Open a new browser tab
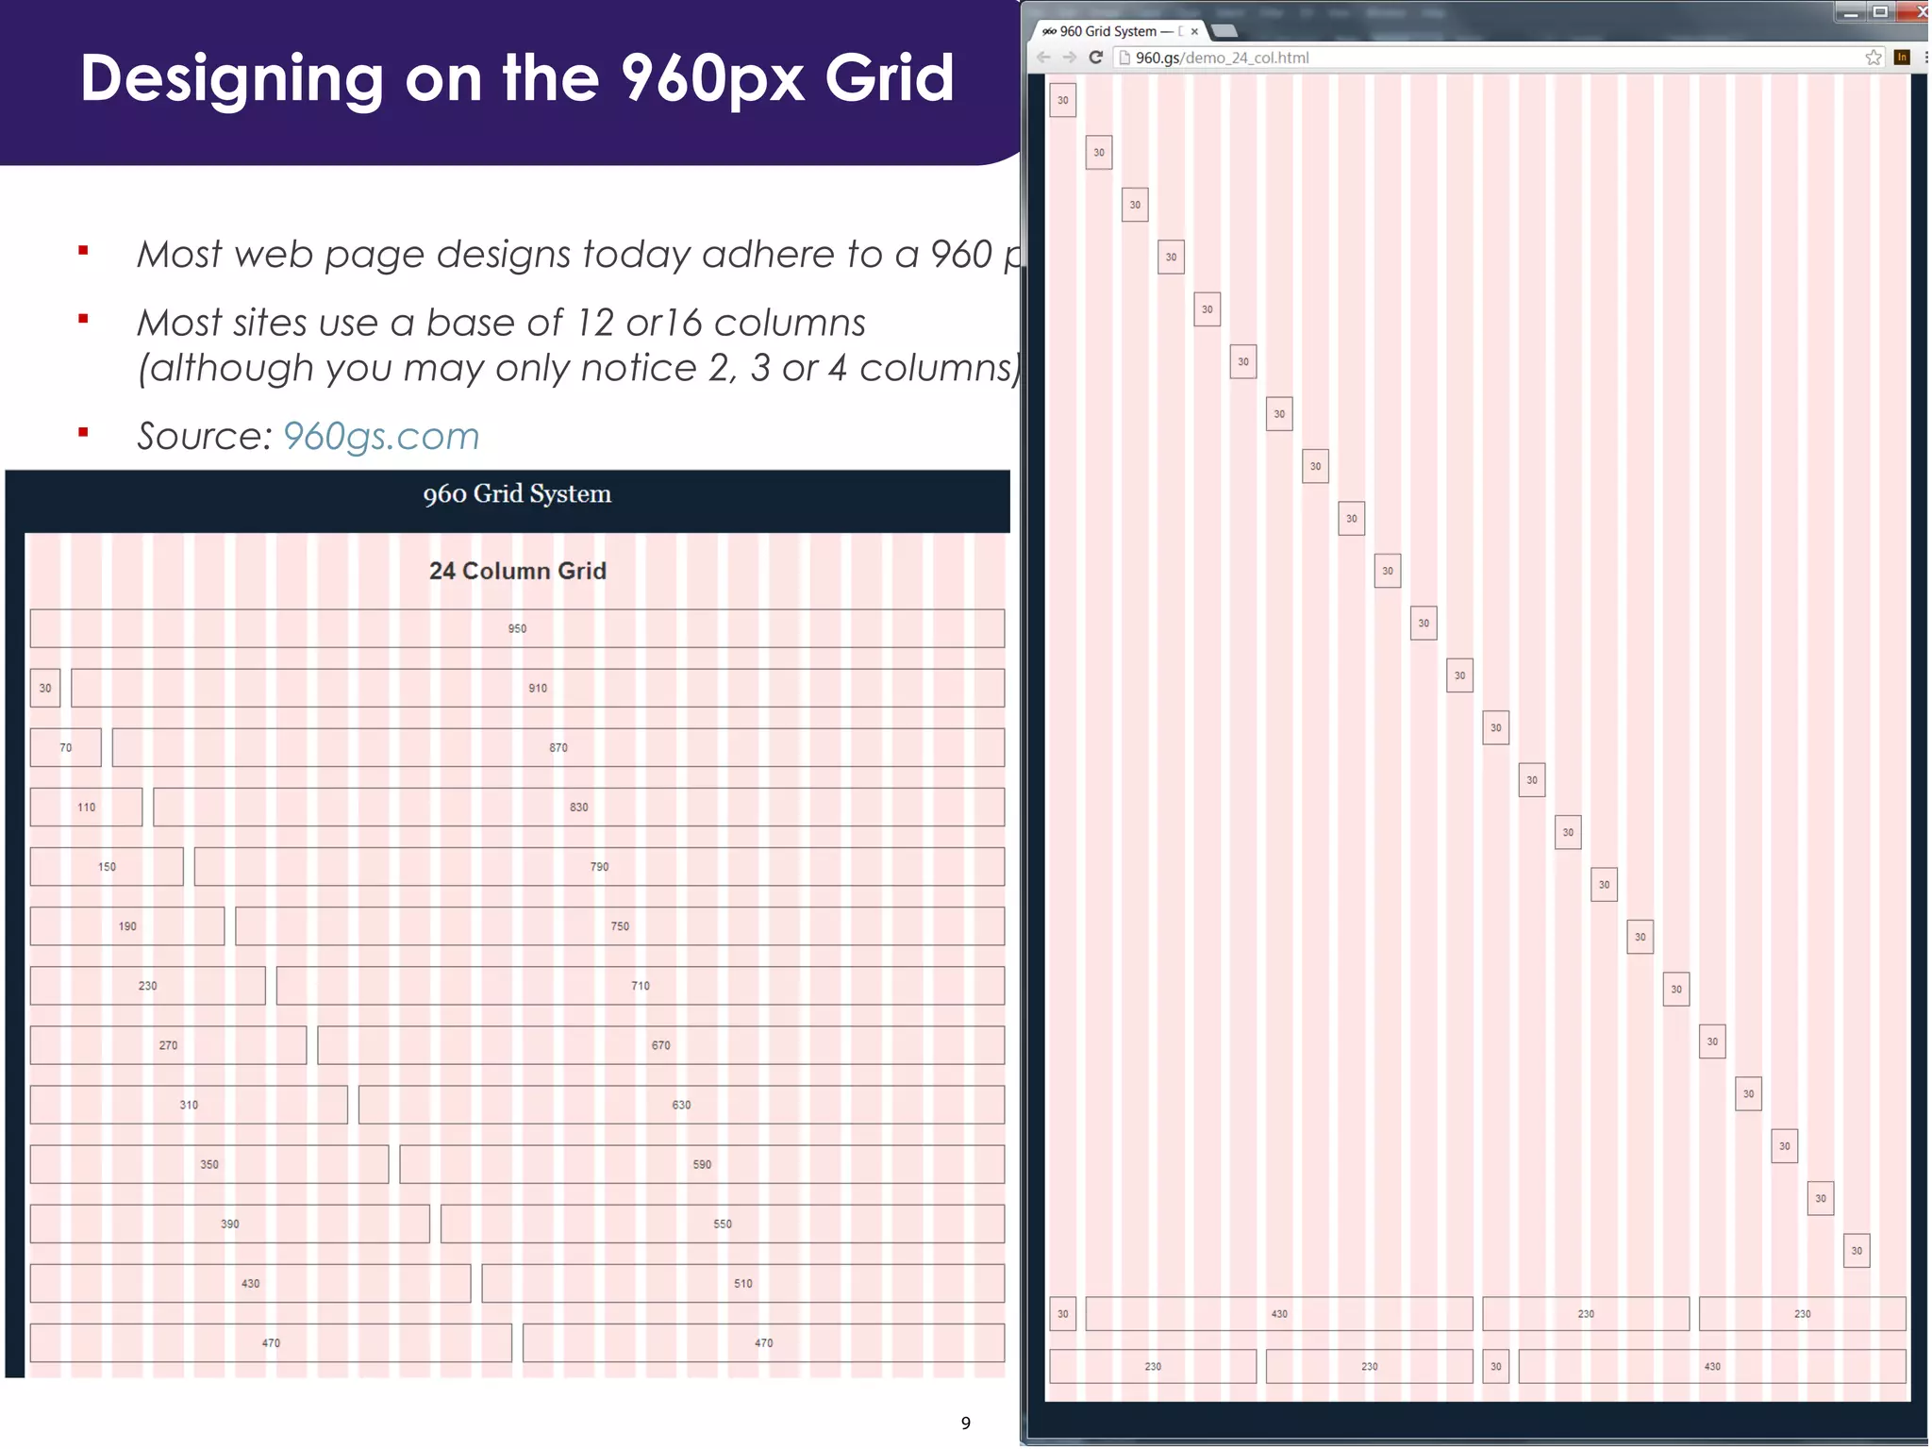1932x1449 pixels. point(1224,31)
